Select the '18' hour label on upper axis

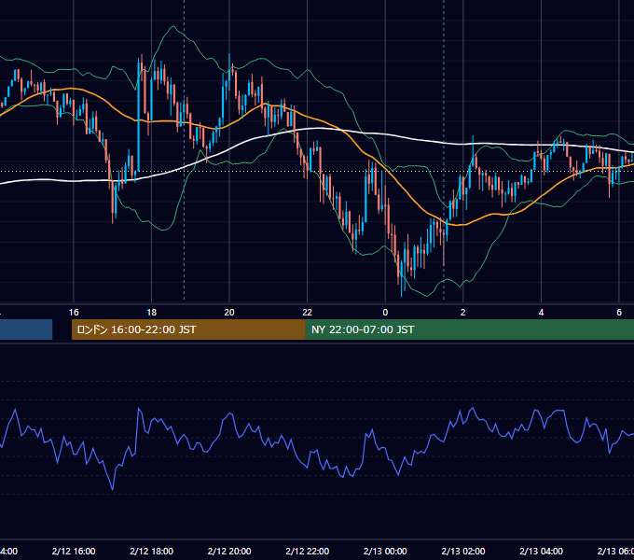click(x=152, y=313)
